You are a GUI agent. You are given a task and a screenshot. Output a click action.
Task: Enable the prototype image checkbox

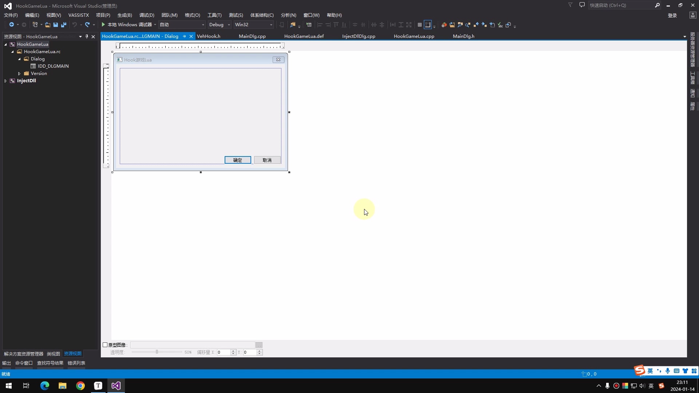tap(105, 345)
